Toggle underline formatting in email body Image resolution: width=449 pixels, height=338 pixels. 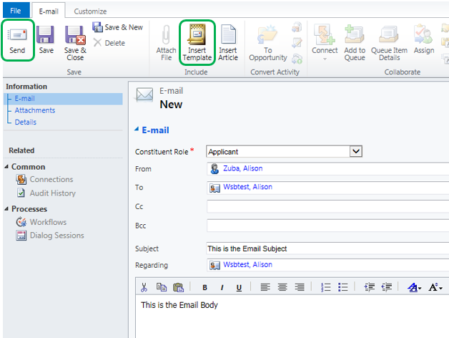click(x=239, y=287)
